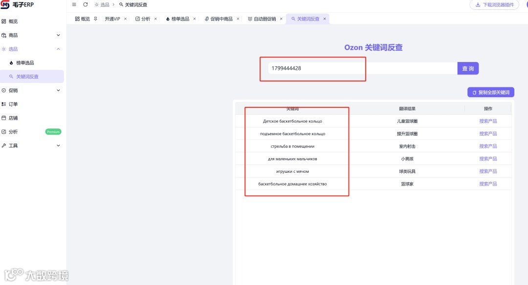
Task: Click 搜索产品 for игрушки с мячом
Action: (488, 171)
